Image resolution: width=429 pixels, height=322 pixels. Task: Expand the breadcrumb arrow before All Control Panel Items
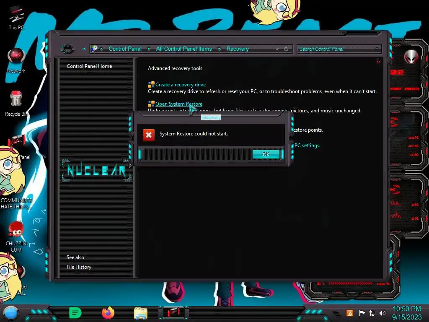149,49
